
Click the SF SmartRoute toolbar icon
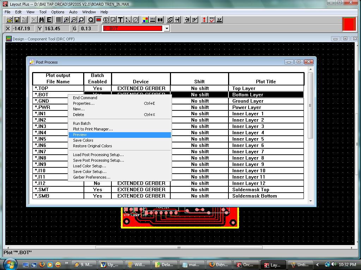pos(219,20)
